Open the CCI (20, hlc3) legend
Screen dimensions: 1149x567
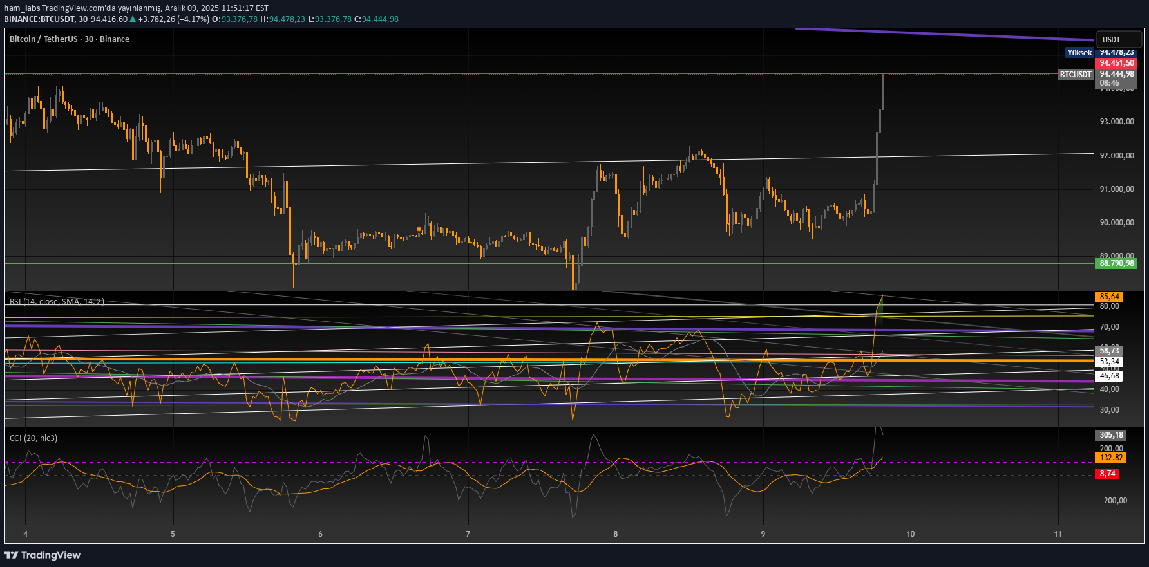(x=33, y=438)
